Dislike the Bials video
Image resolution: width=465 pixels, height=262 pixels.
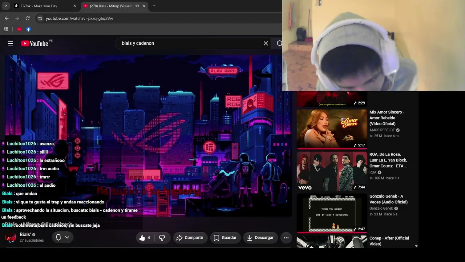coord(162,238)
